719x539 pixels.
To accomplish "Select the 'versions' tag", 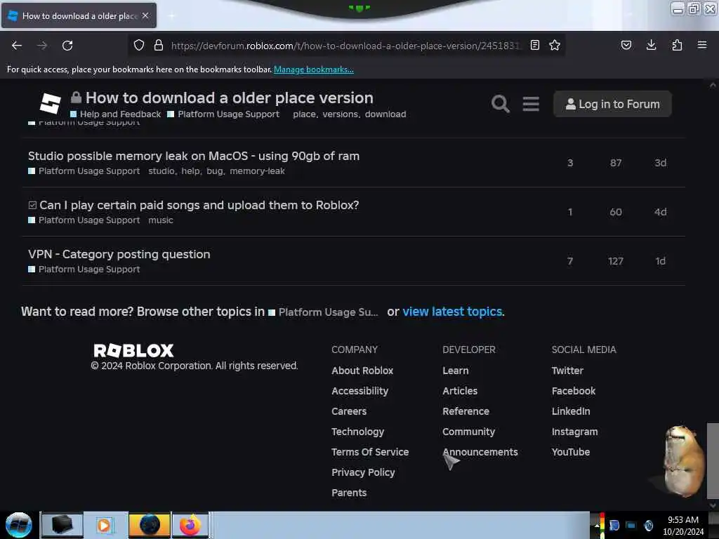I will tap(341, 114).
